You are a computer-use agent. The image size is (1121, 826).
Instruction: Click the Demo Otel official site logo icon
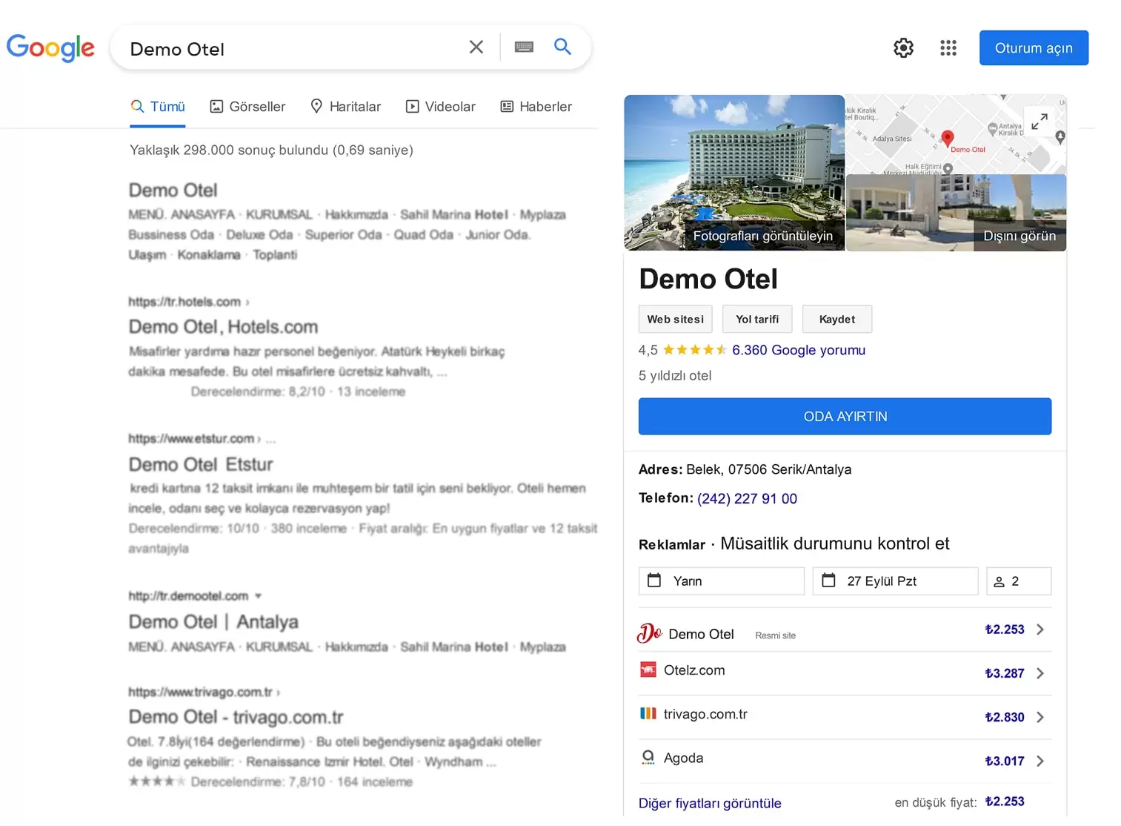650,633
